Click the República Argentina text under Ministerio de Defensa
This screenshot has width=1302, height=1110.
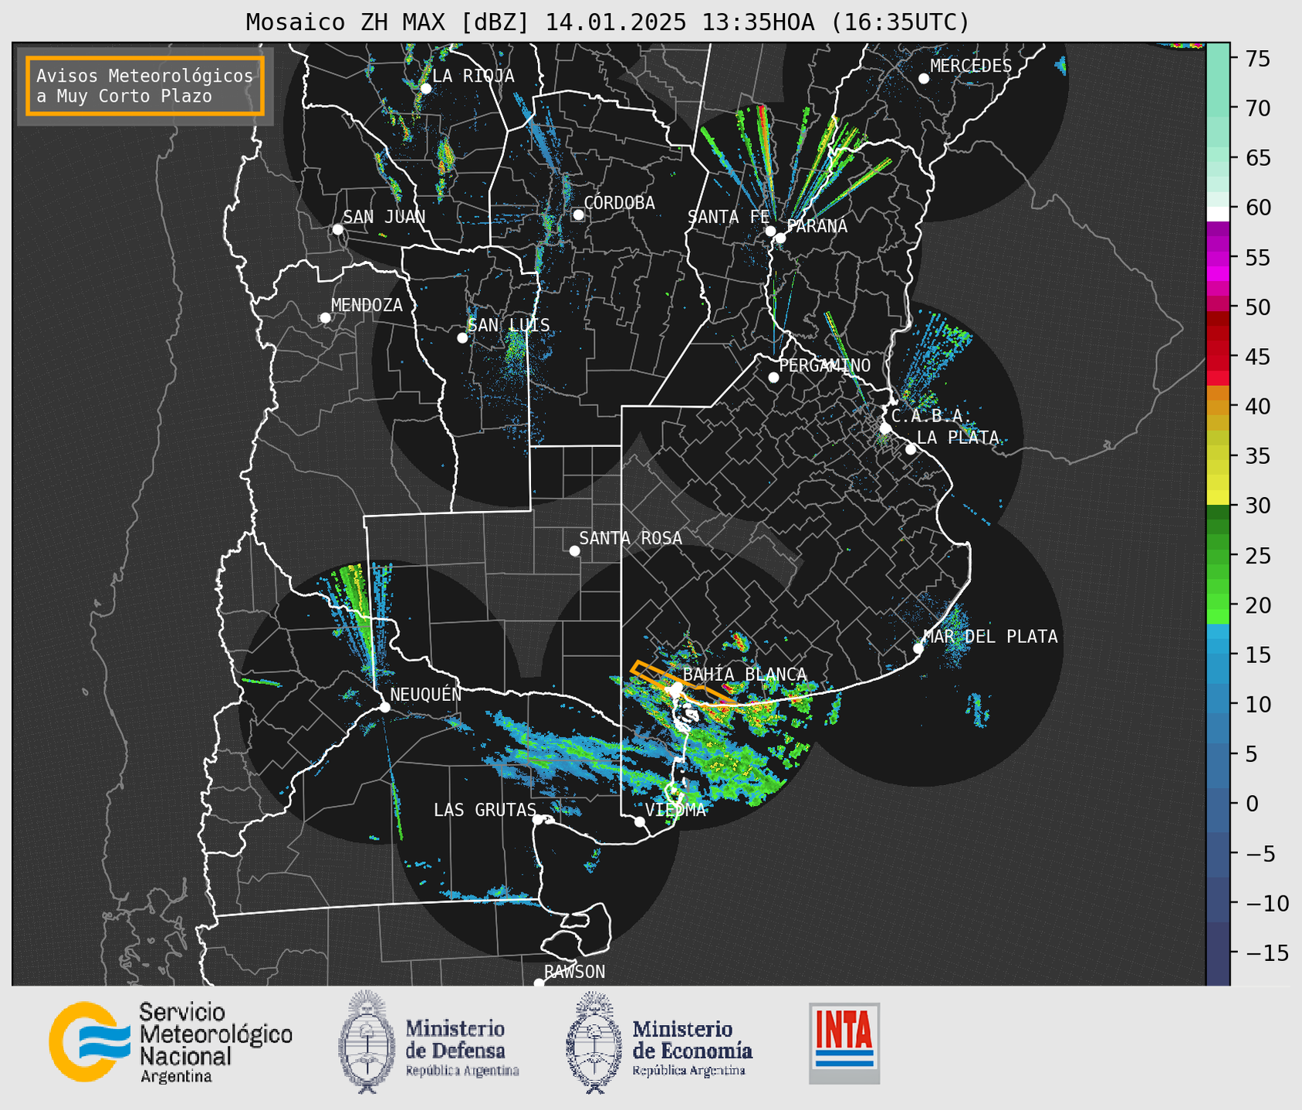(x=462, y=1071)
